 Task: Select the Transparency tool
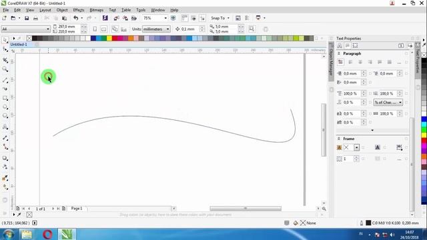[x=5, y=167]
